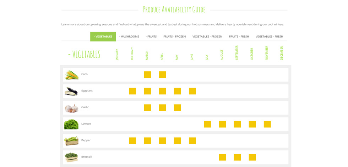Click Garlic May availability square
Screen dimensions: 348x167
tap(177, 108)
